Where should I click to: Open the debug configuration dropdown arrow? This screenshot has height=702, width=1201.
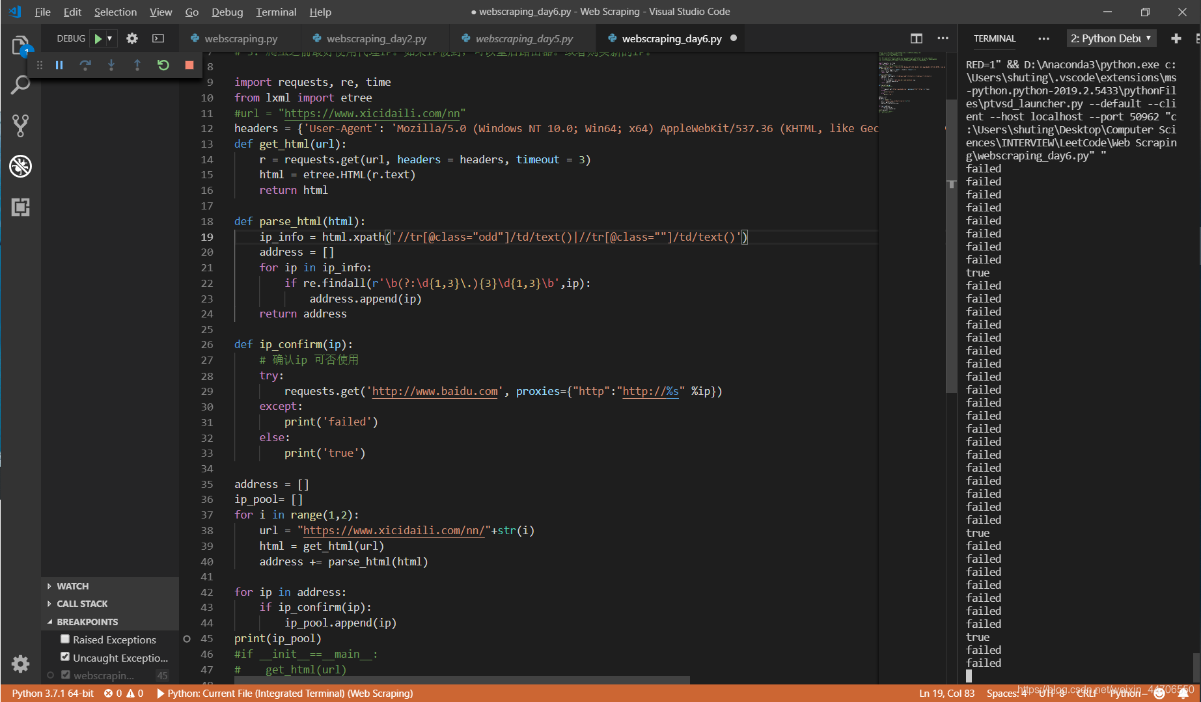click(x=109, y=38)
